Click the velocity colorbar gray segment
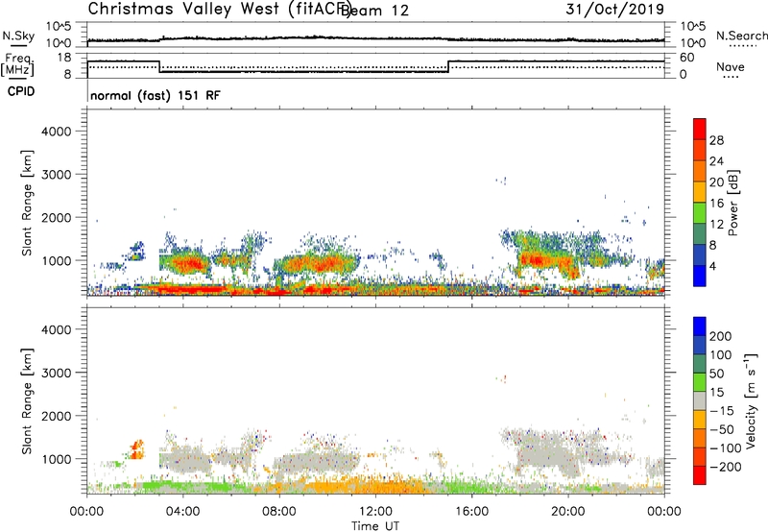 point(700,400)
